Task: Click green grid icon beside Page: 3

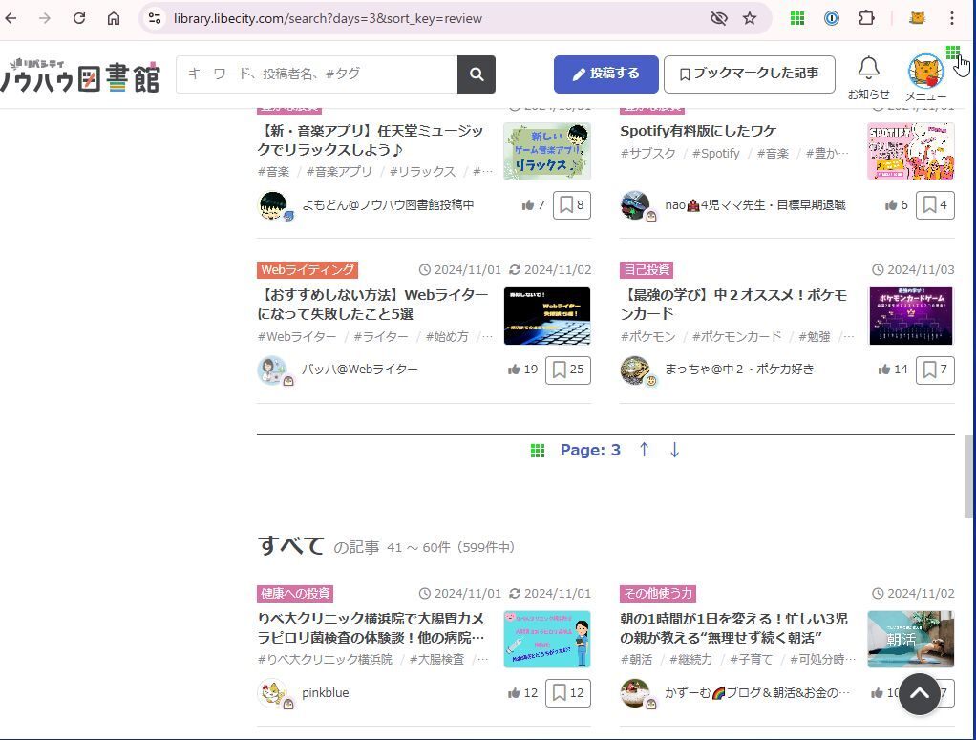Action: (537, 450)
